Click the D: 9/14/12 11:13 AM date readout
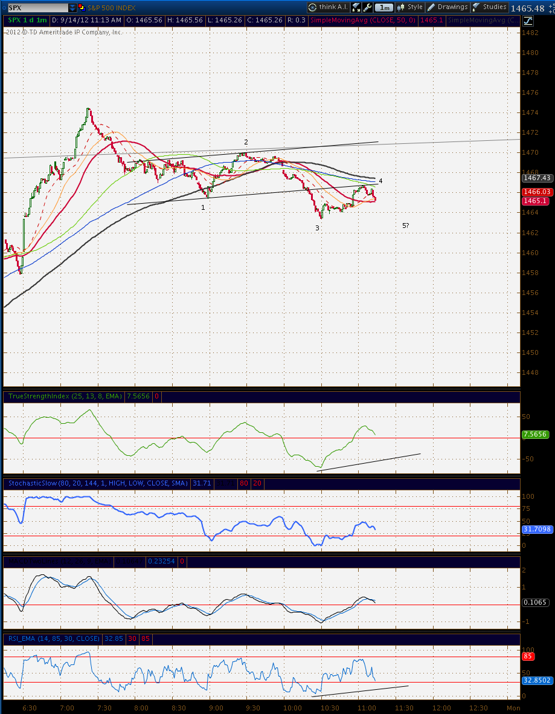555x714 pixels. 86,20
